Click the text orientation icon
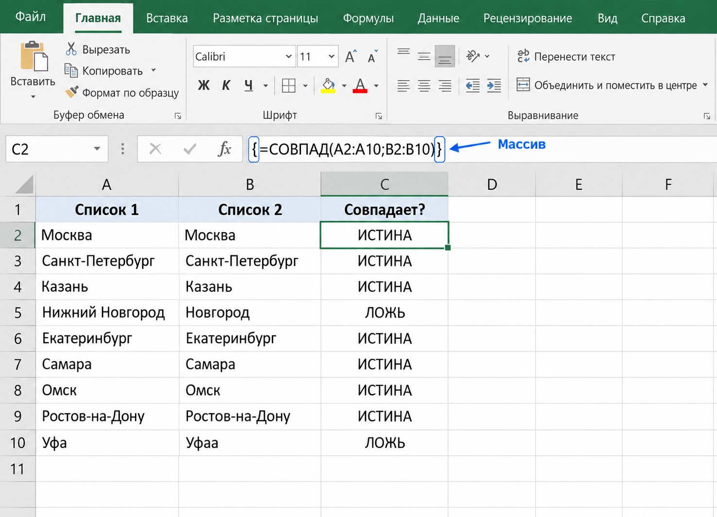717x517 pixels. point(473,56)
